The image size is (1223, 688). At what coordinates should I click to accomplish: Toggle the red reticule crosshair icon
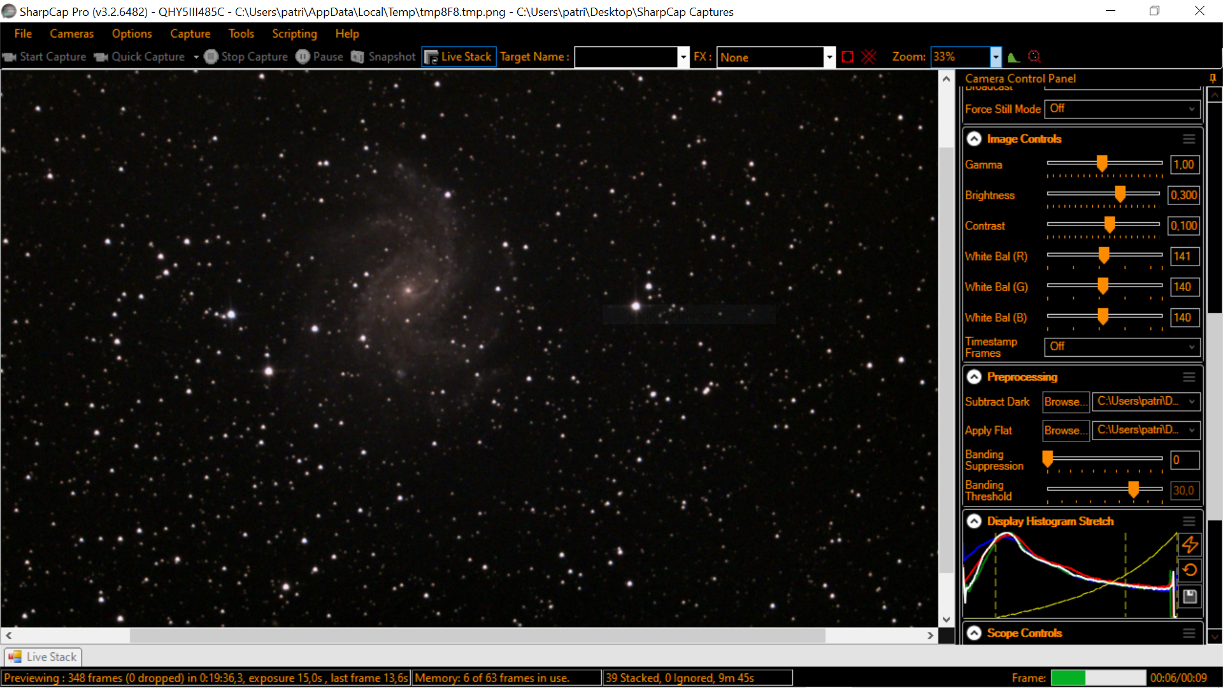(x=869, y=57)
